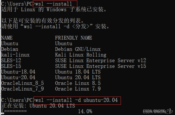This screenshot has height=115, width=175.
Task: Click the FRIENDLY NAME column header
Action: point(74,38)
